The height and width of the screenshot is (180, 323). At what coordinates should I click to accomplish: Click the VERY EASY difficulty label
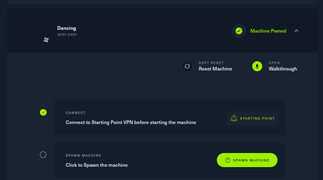click(x=67, y=35)
